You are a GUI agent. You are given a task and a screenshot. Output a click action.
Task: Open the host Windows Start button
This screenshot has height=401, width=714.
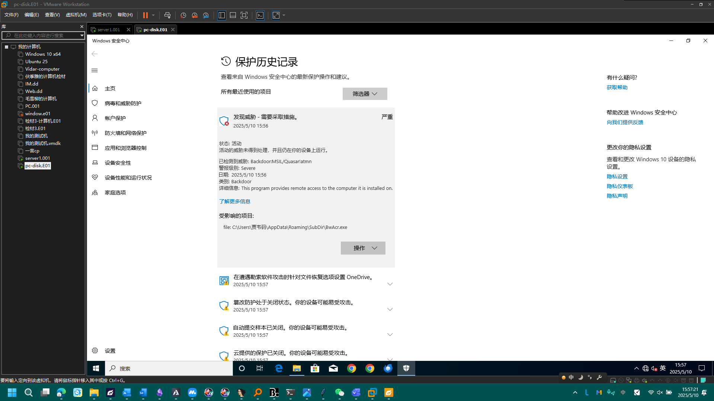[12, 392]
